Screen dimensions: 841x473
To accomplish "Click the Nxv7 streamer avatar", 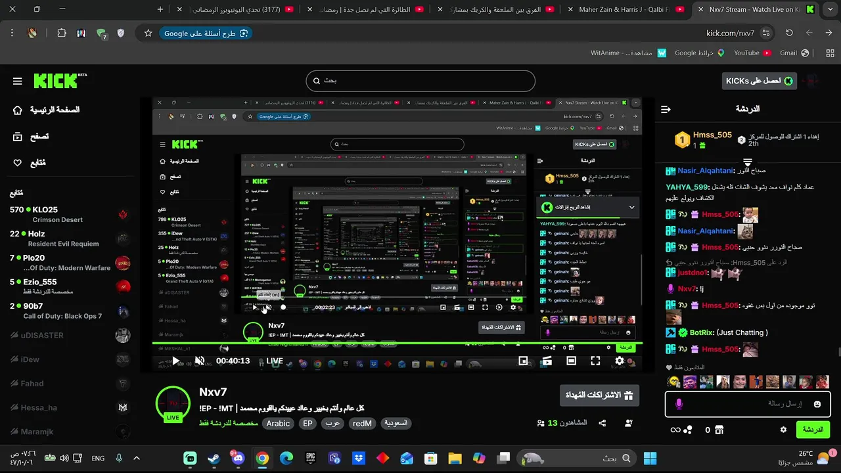I will point(173,403).
